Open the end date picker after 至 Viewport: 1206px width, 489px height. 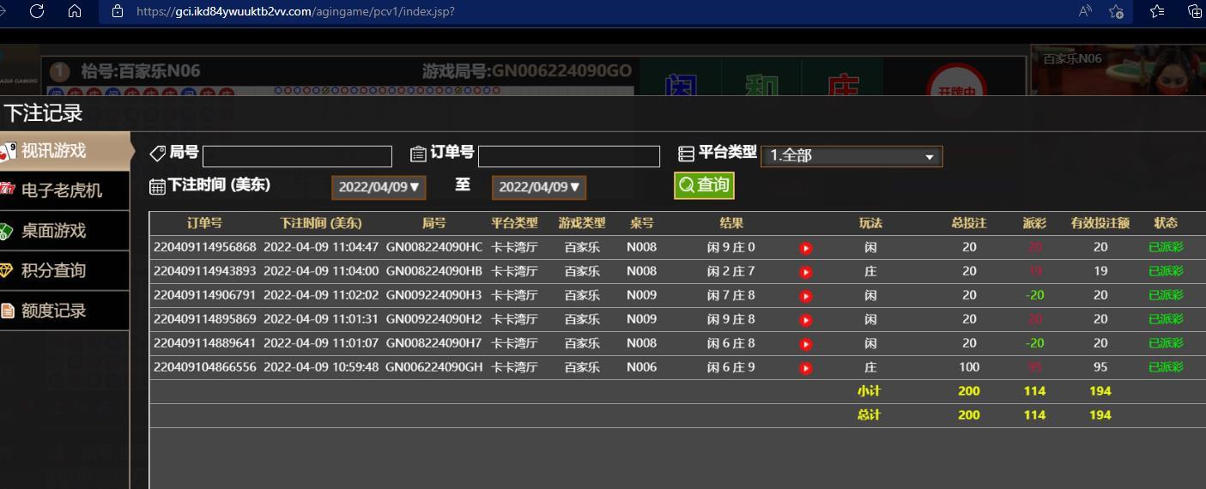coord(539,187)
